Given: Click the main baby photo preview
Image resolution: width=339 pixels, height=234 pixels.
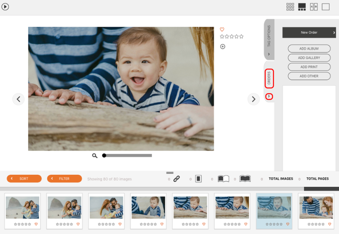Looking at the screenshot, I should (121, 89).
